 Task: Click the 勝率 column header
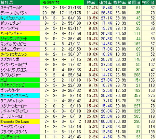(x=91, y=3)
